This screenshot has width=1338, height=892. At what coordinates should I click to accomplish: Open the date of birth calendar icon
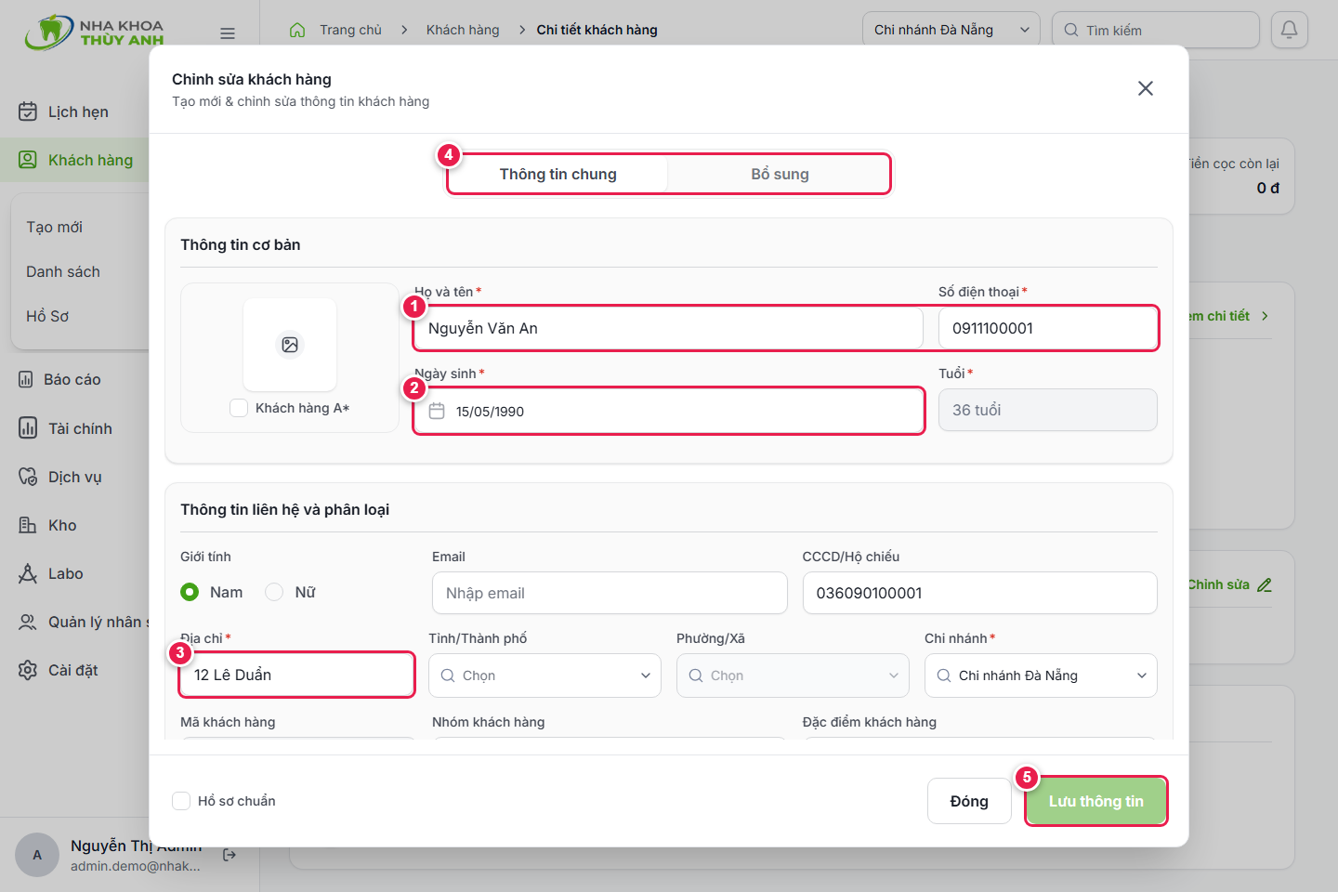(437, 411)
